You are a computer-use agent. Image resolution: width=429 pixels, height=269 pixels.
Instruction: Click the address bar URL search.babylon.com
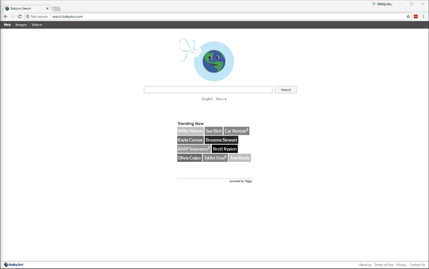click(68, 17)
